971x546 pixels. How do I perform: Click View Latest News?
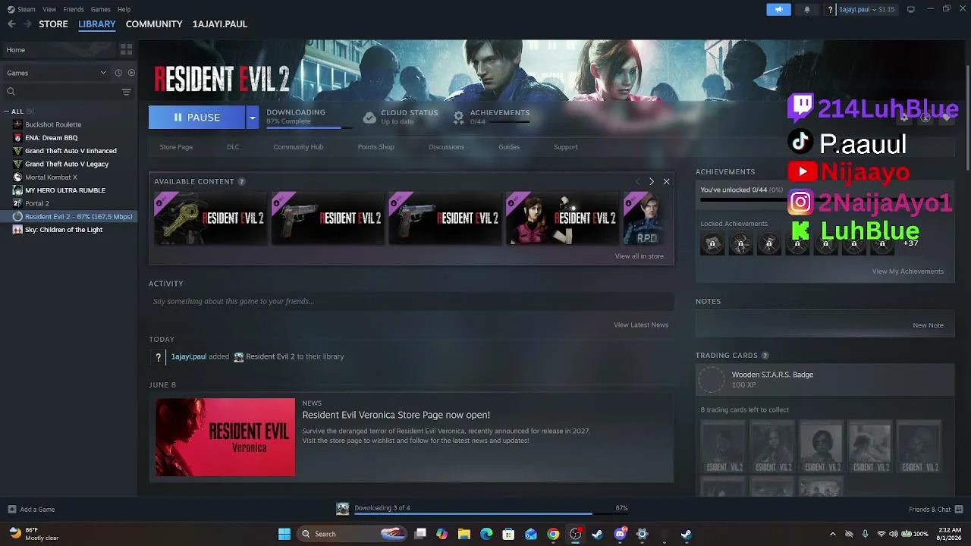coord(641,325)
